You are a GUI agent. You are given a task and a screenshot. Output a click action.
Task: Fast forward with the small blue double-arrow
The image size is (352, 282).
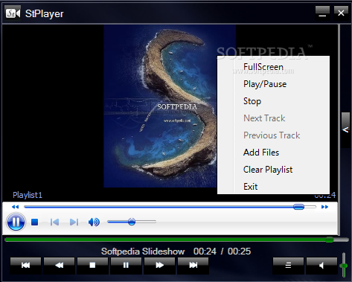click(324, 207)
